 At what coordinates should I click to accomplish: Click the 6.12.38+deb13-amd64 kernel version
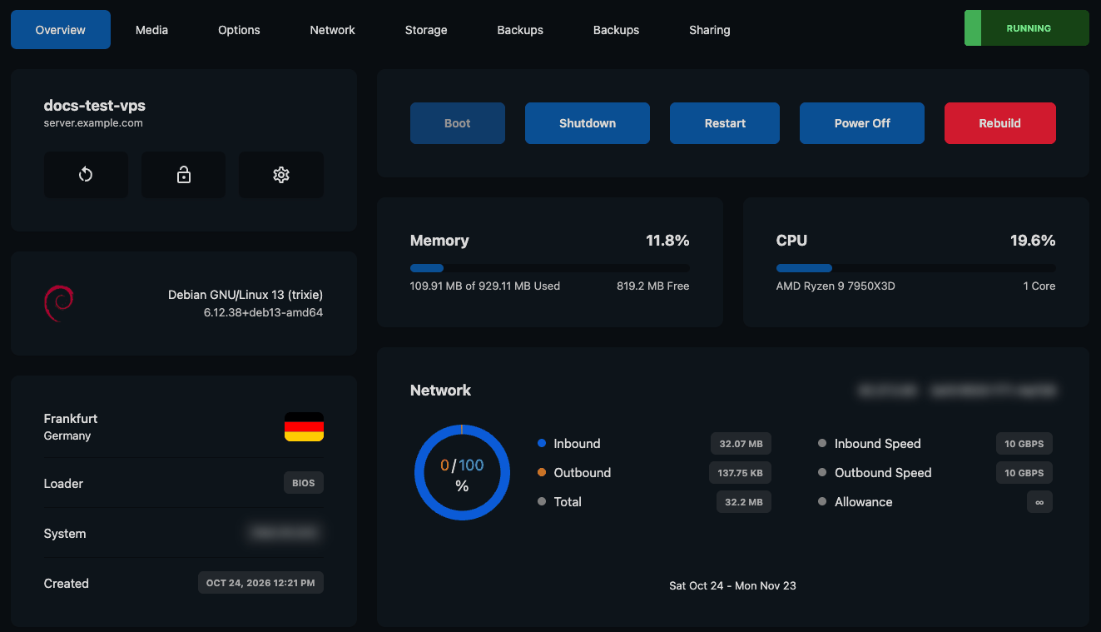(263, 313)
